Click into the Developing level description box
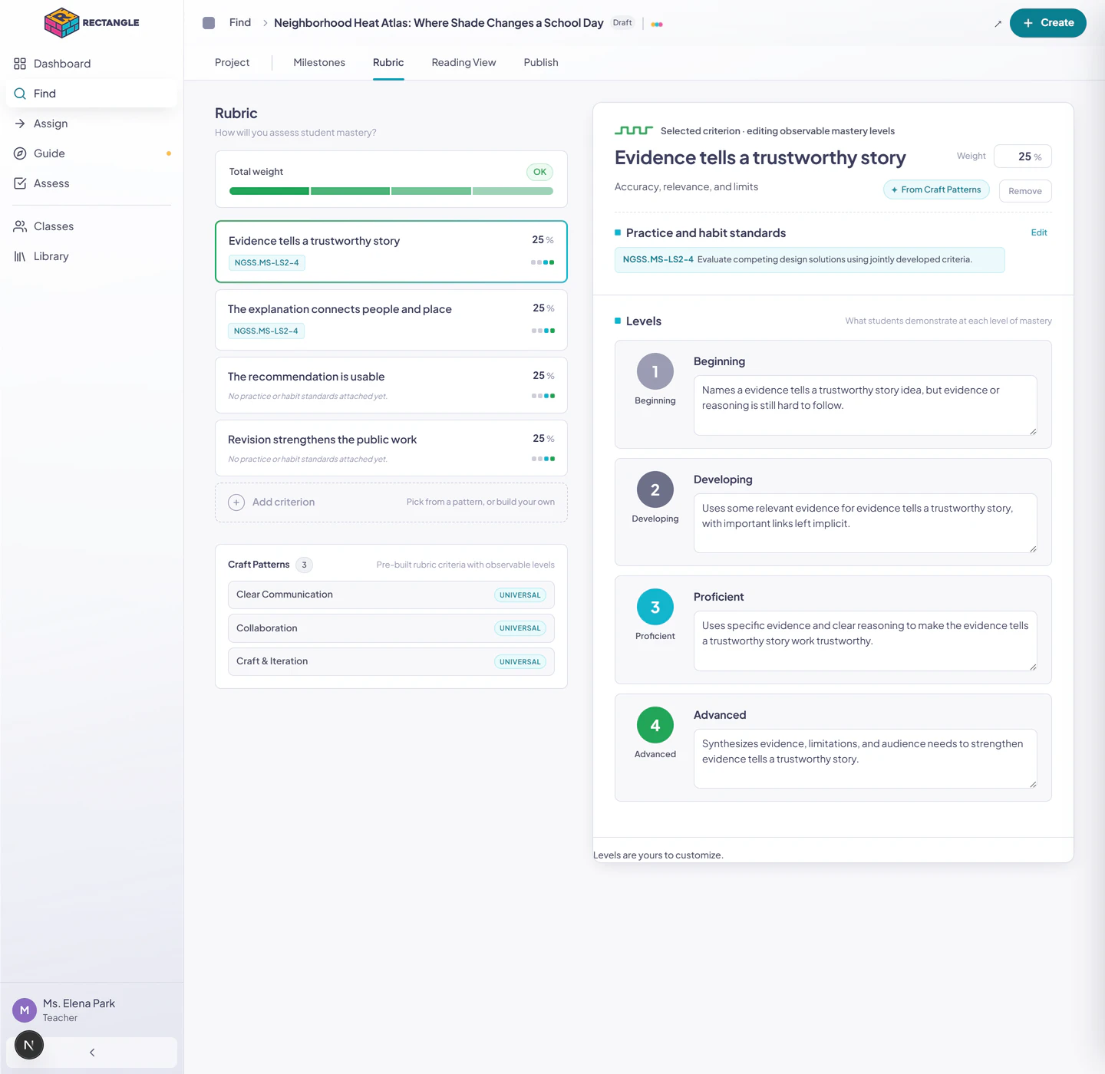Image resolution: width=1105 pixels, height=1074 pixels. coord(866,523)
